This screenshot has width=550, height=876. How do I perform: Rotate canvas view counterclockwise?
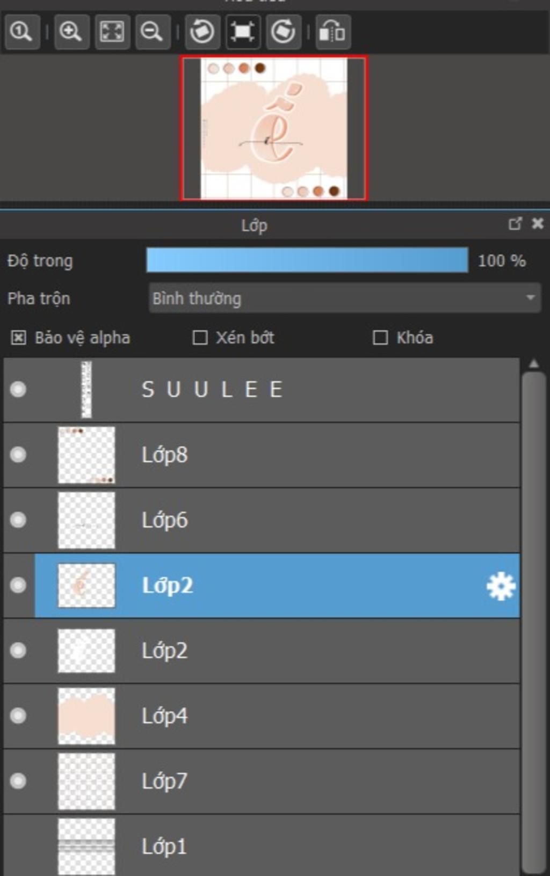[202, 32]
